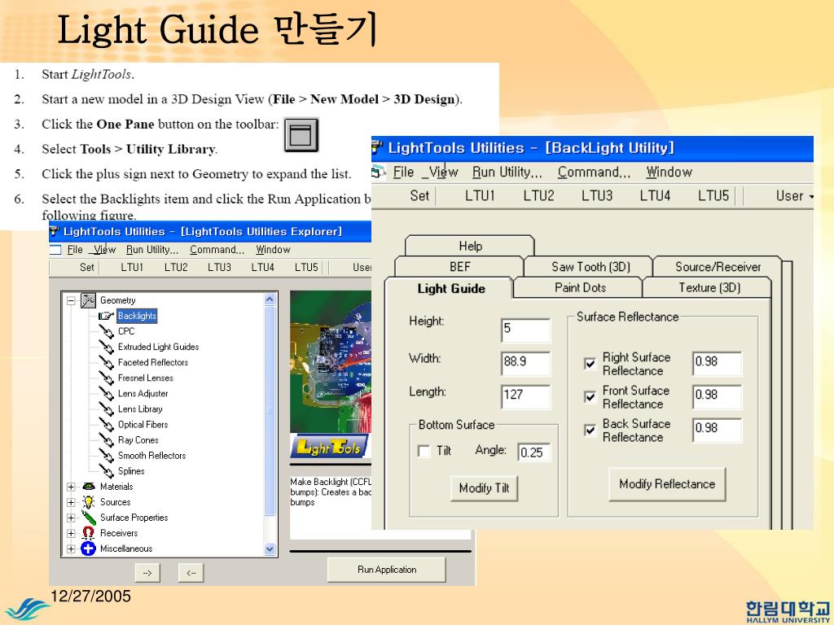This screenshot has width=834, height=625.
Task: Uncheck Front Surface Reflectance checkbox
Action: coord(590,397)
